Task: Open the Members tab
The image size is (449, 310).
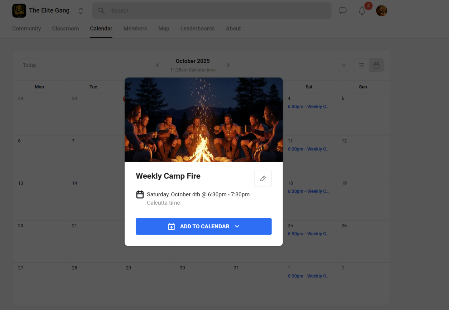Action: 135,28
